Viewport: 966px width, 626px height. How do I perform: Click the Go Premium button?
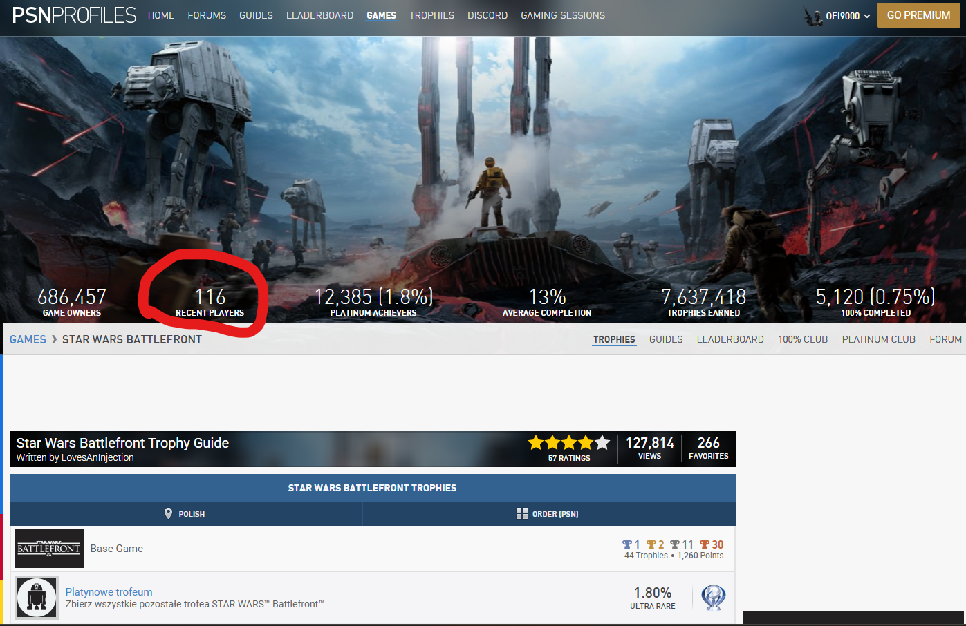click(x=918, y=15)
